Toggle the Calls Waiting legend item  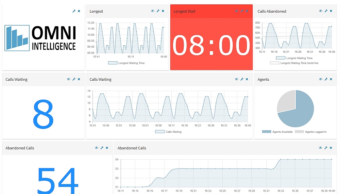[168, 131]
